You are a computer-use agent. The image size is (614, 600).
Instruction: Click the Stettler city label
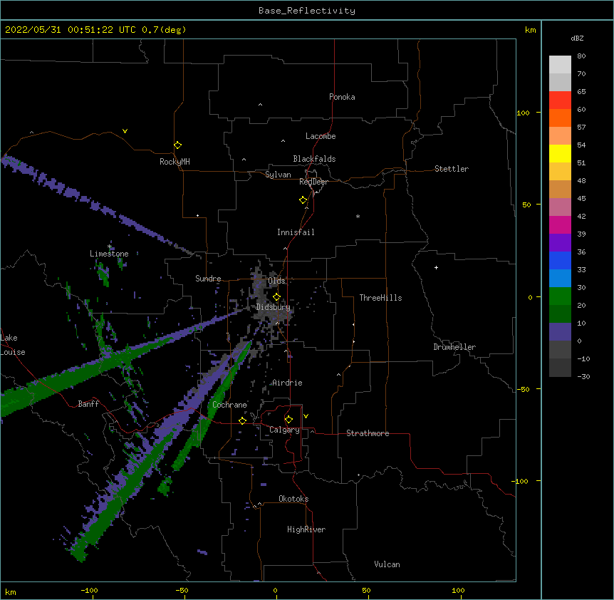click(x=452, y=169)
